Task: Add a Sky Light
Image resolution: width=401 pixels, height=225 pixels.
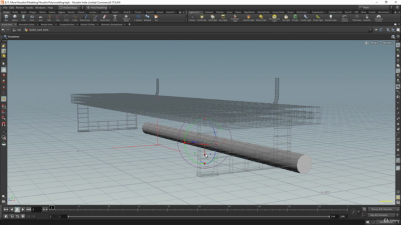Action: (286, 17)
